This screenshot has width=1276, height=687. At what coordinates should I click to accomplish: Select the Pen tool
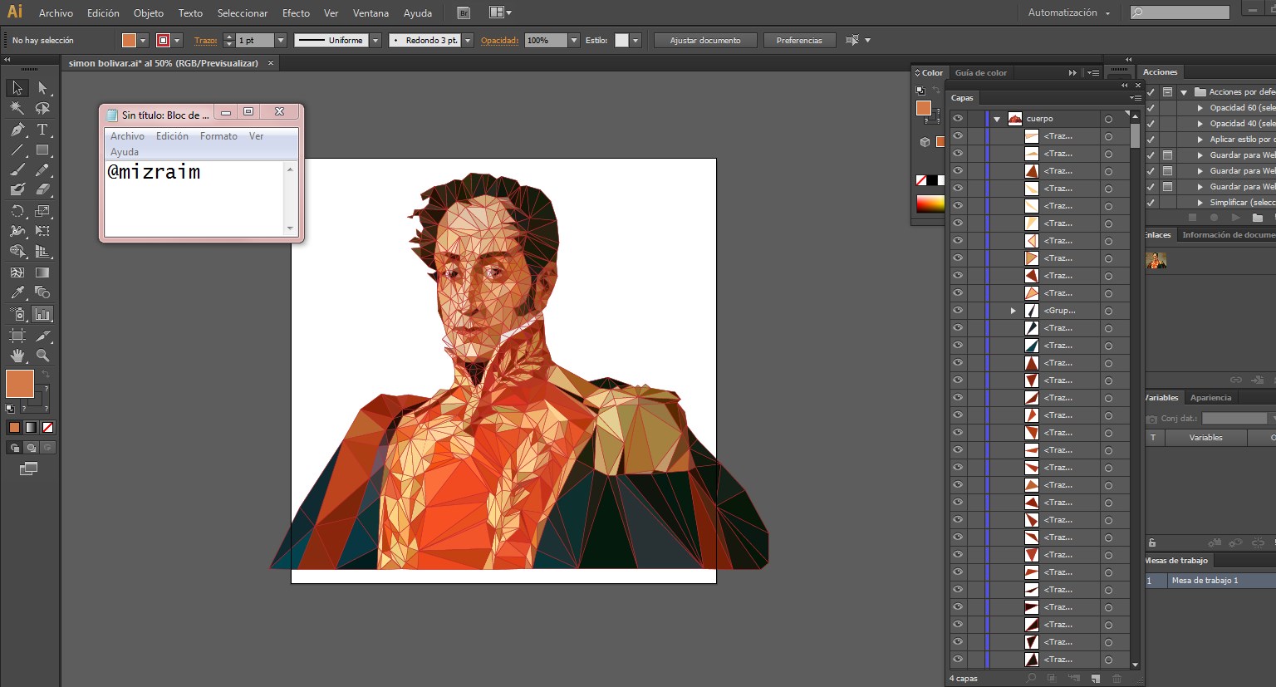[x=17, y=130]
